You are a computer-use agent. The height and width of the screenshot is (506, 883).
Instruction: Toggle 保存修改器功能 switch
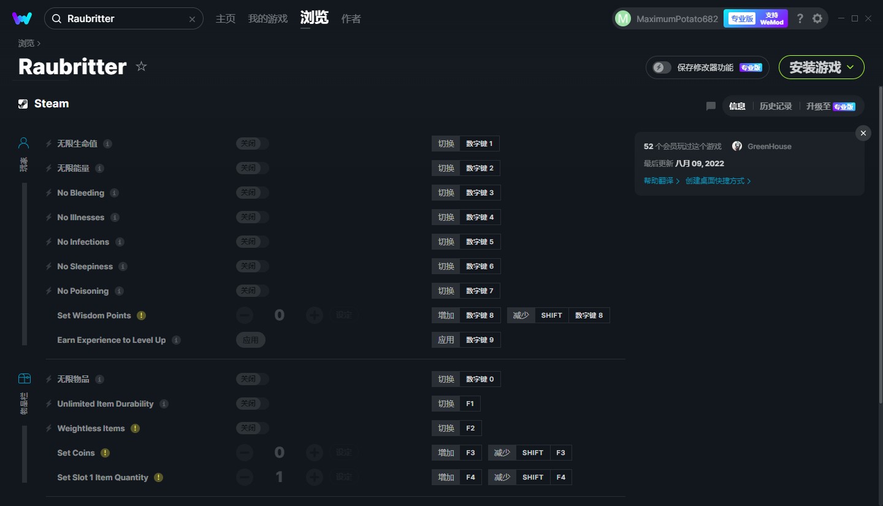click(662, 67)
